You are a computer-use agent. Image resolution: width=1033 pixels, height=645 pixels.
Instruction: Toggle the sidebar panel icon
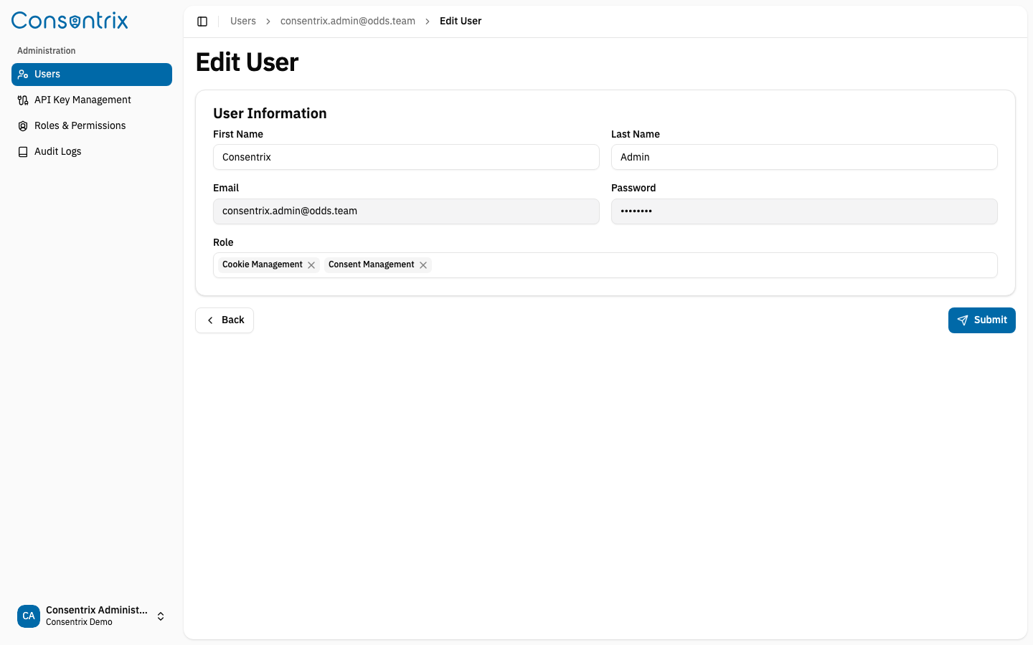tap(202, 21)
